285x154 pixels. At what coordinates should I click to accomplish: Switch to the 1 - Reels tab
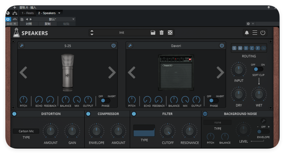(x=28, y=13)
